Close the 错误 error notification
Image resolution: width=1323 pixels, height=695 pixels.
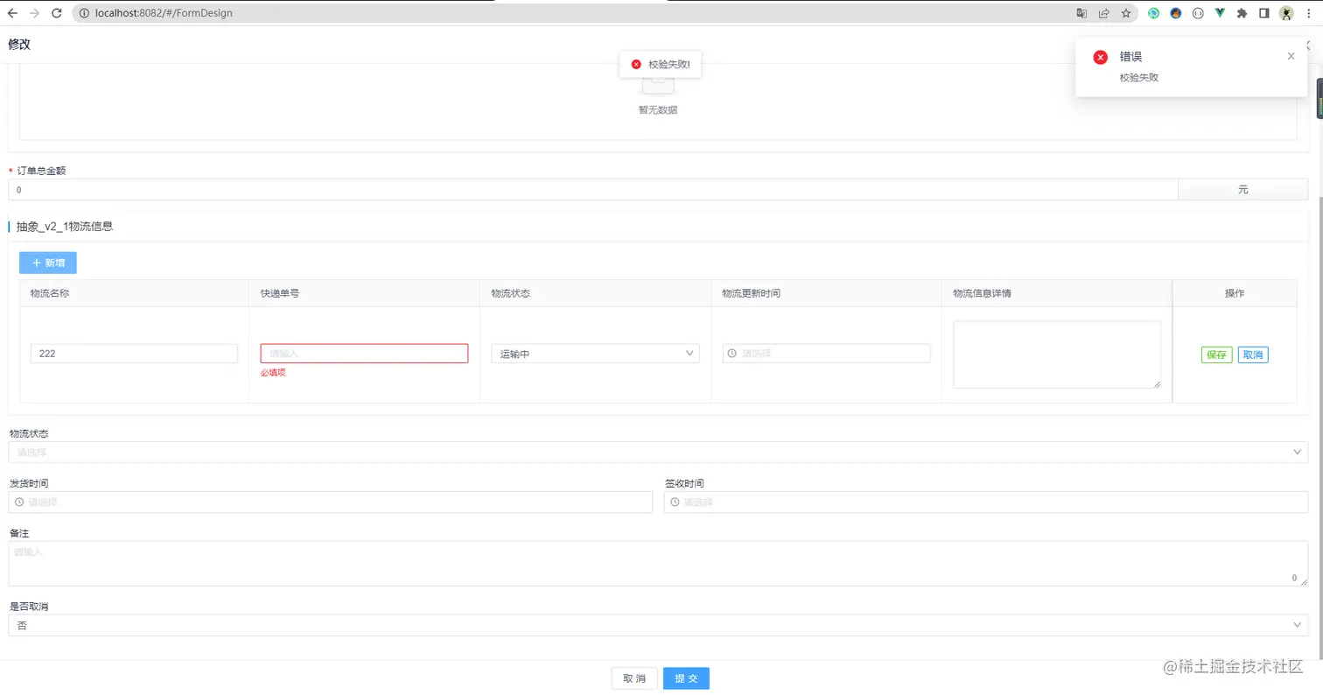pos(1291,56)
